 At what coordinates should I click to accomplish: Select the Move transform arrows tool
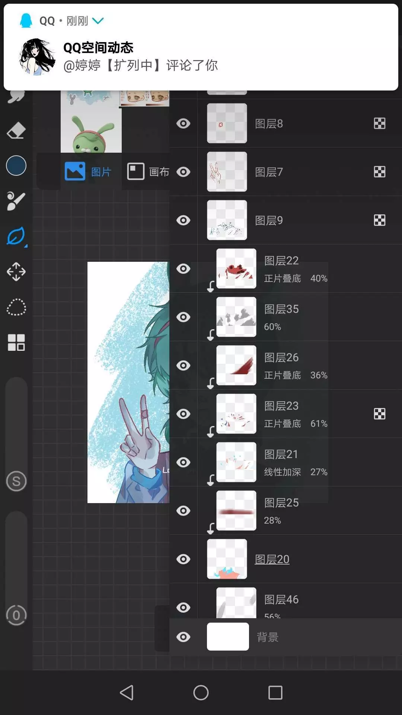pyautogui.click(x=16, y=271)
